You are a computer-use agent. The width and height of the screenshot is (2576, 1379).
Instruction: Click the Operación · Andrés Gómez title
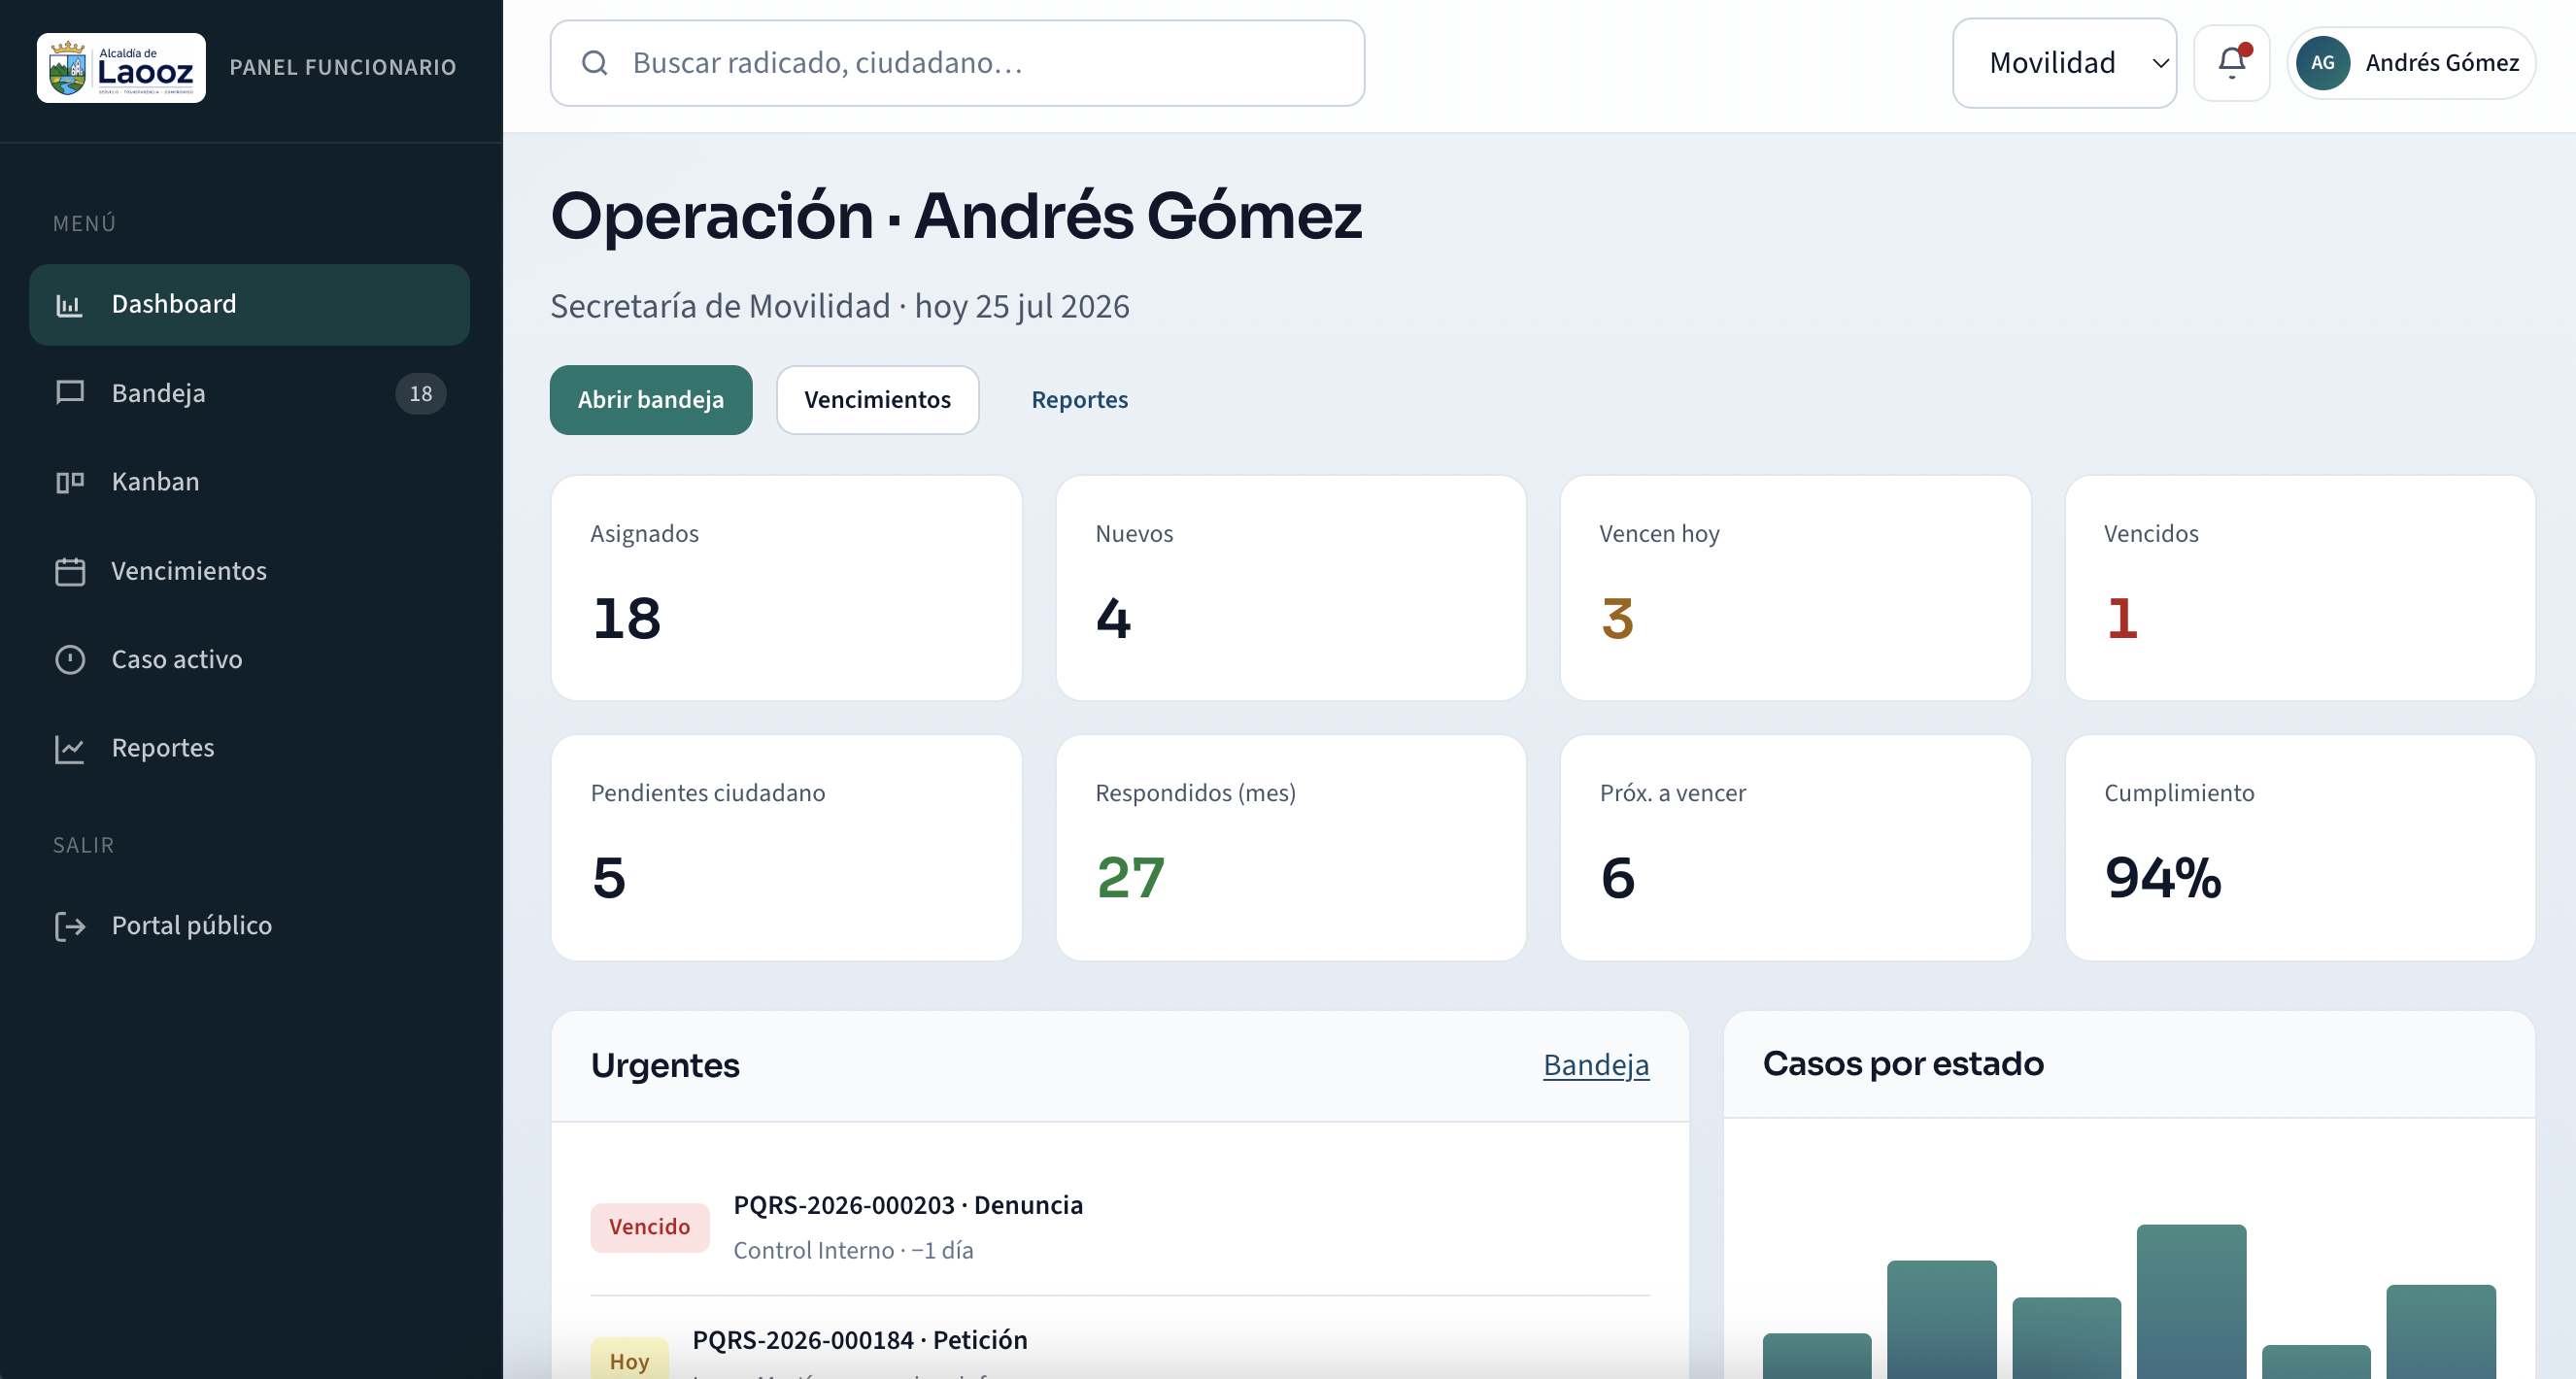(956, 216)
